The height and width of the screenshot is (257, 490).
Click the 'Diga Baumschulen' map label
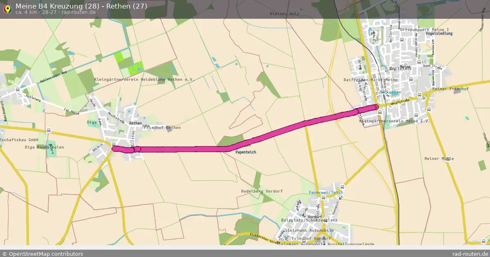click(x=45, y=147)
